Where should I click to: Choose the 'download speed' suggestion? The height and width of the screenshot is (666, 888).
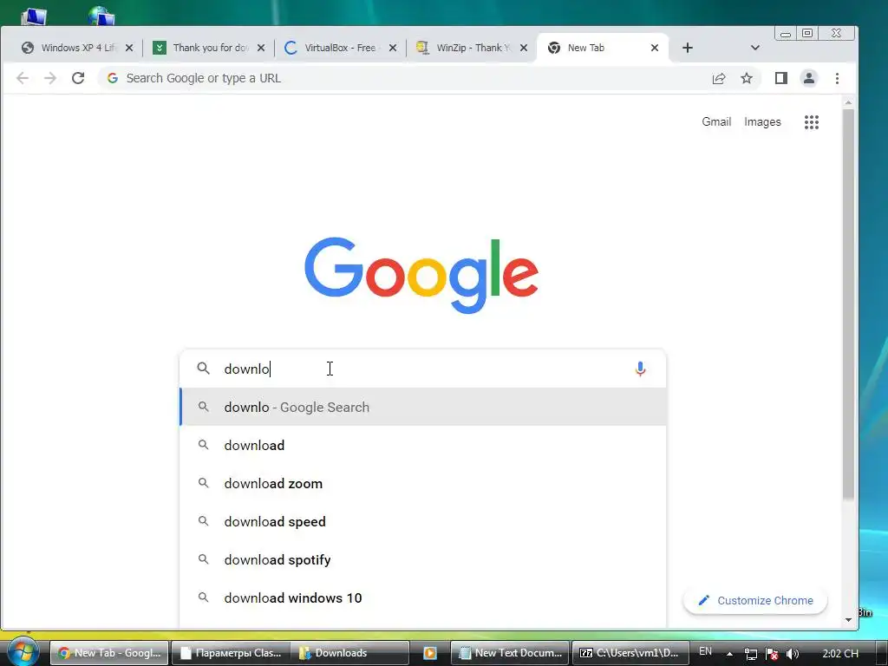422,521
